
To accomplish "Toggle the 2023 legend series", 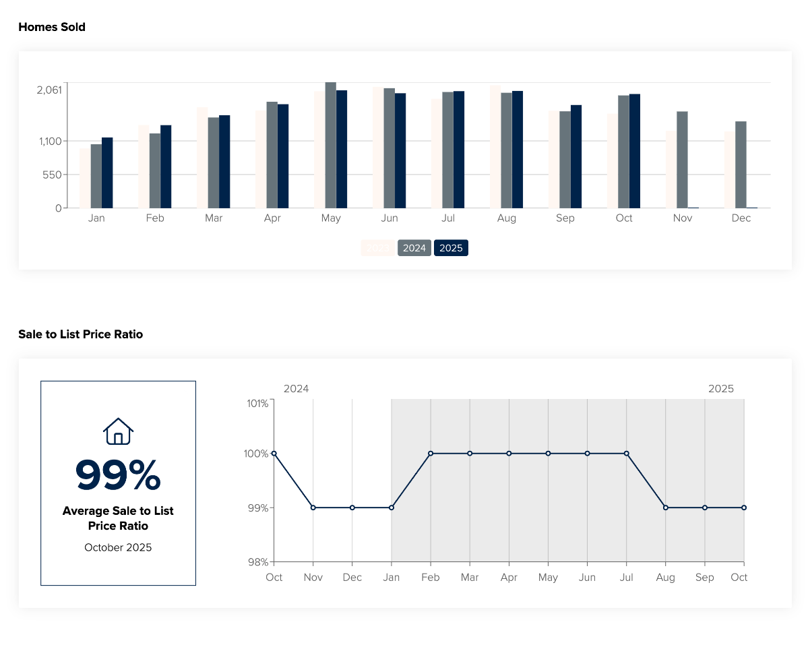I will pos(377,248).
